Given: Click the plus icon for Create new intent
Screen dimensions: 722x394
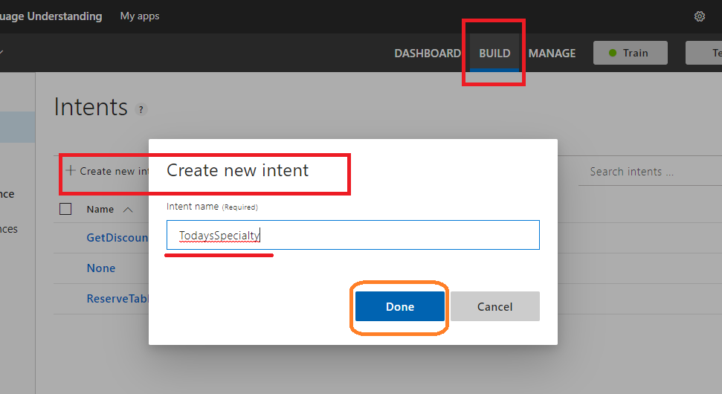Looking at the screenshot, I should pos(71,170).
